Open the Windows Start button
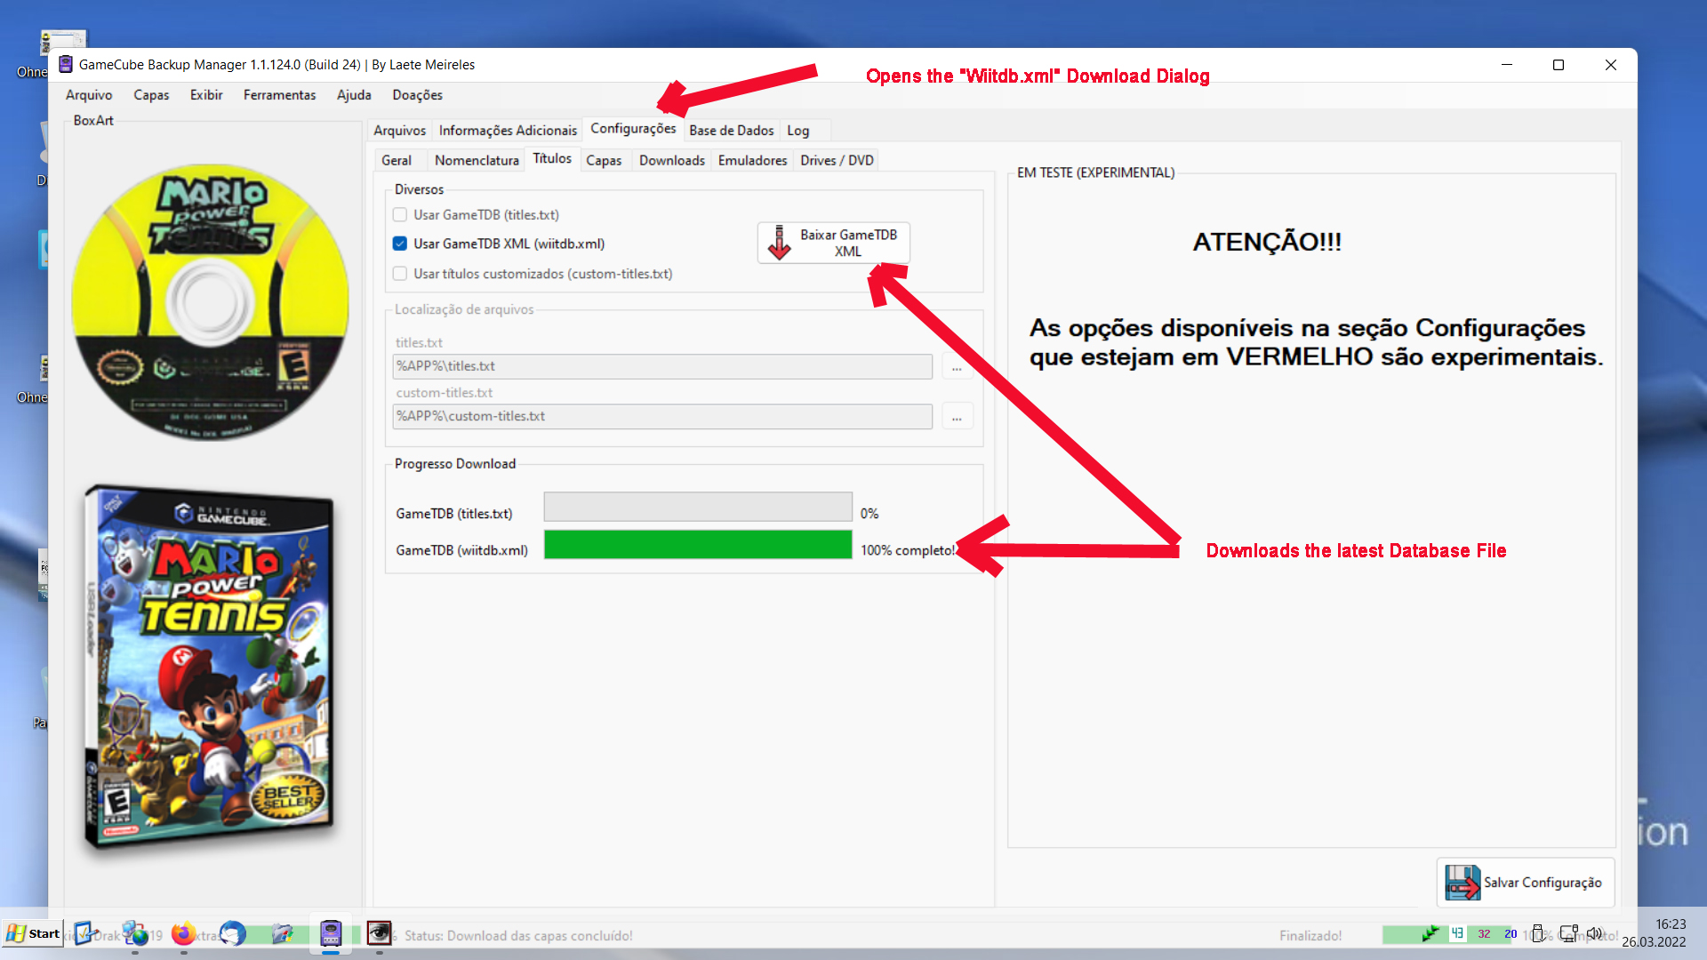 click(33, 933)
